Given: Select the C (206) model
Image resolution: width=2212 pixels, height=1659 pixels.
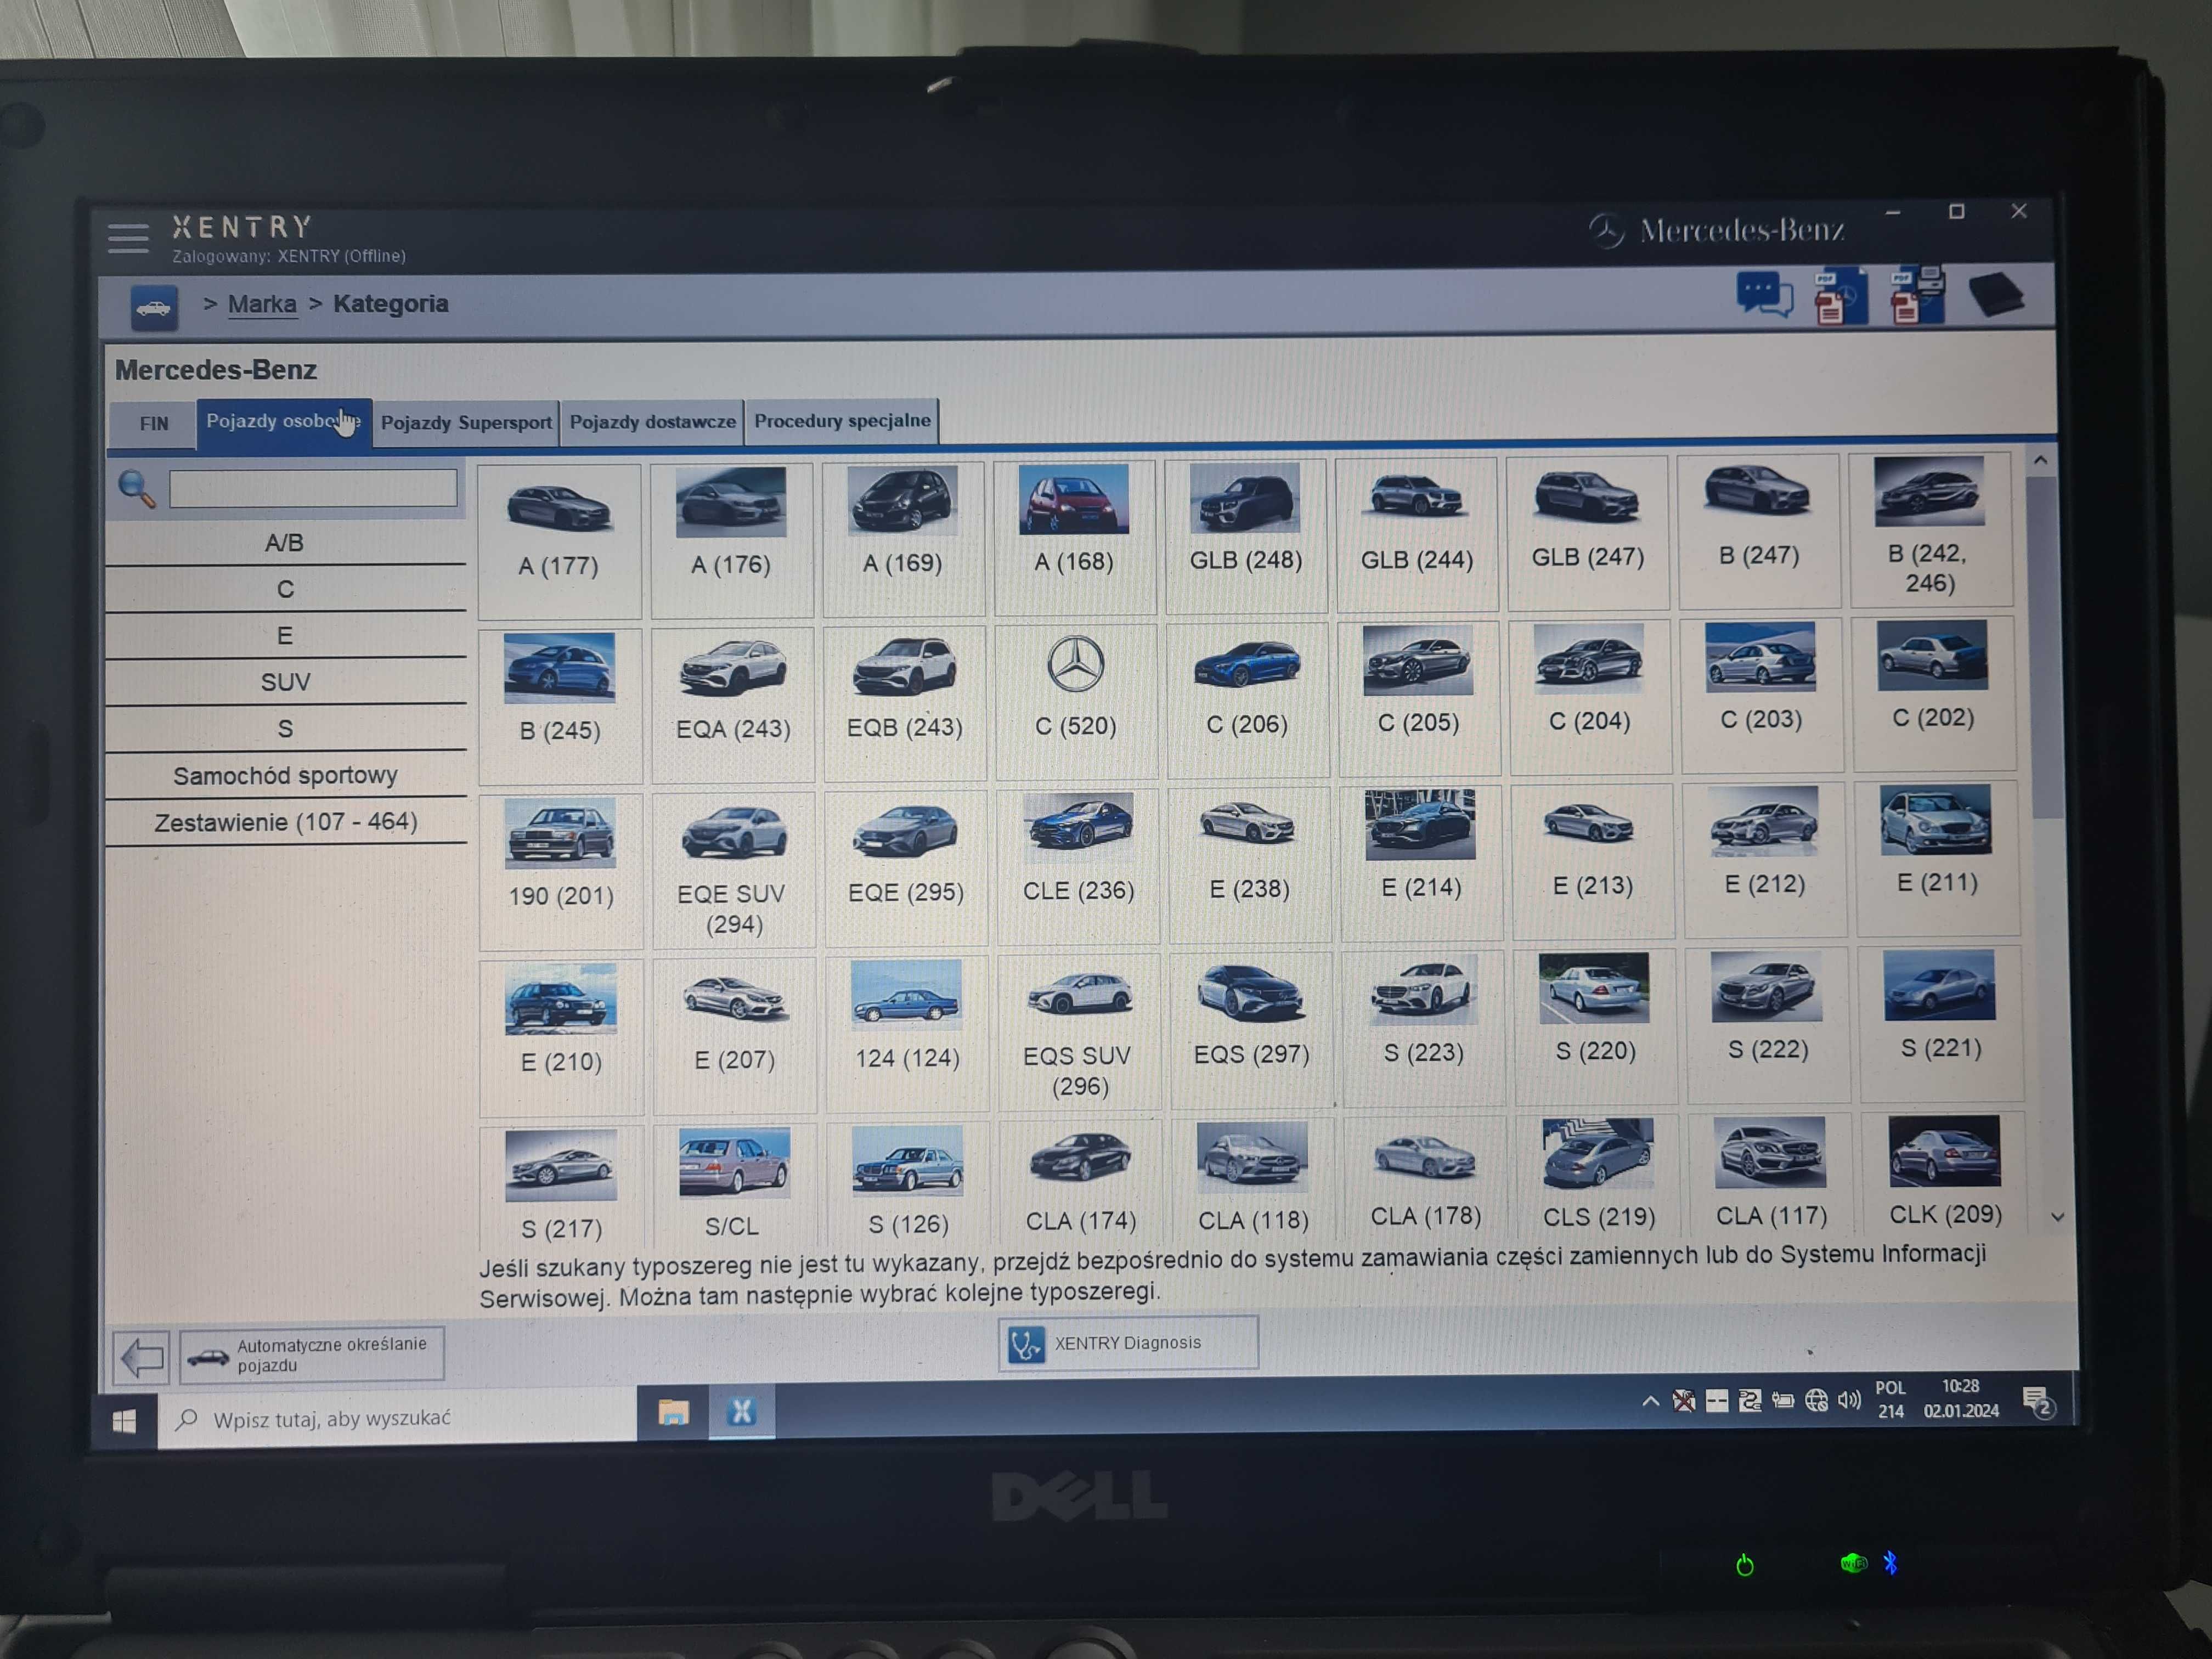Looking at the screenshot, I should click(1247, 700).
